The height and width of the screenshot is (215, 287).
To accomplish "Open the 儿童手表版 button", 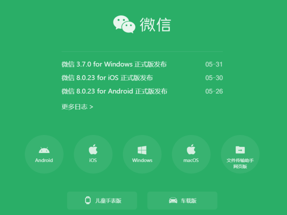I will [102, 201].
